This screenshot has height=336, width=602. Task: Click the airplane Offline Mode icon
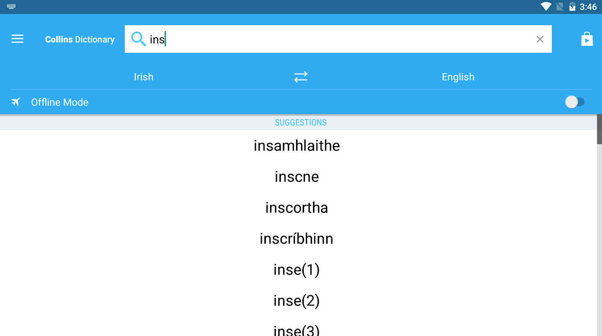point(15,102)
